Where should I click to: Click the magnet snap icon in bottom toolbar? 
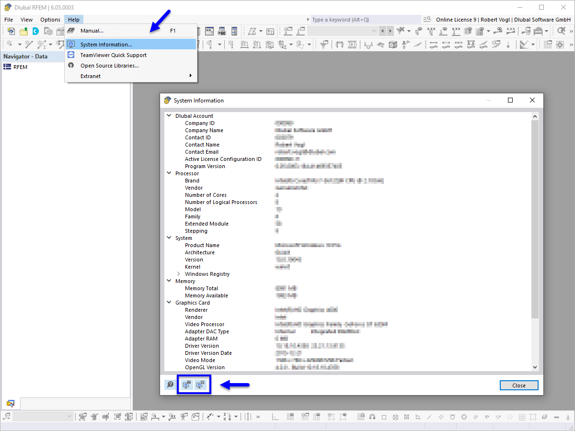click(372, 417)
